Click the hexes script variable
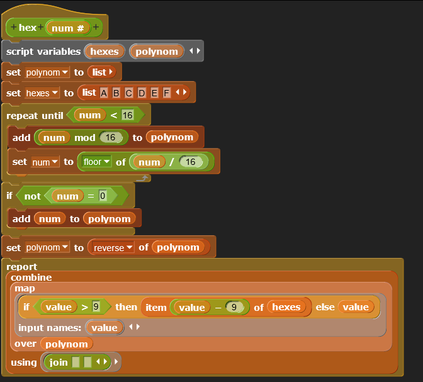The image size is (423, 382). pos(104,51)
